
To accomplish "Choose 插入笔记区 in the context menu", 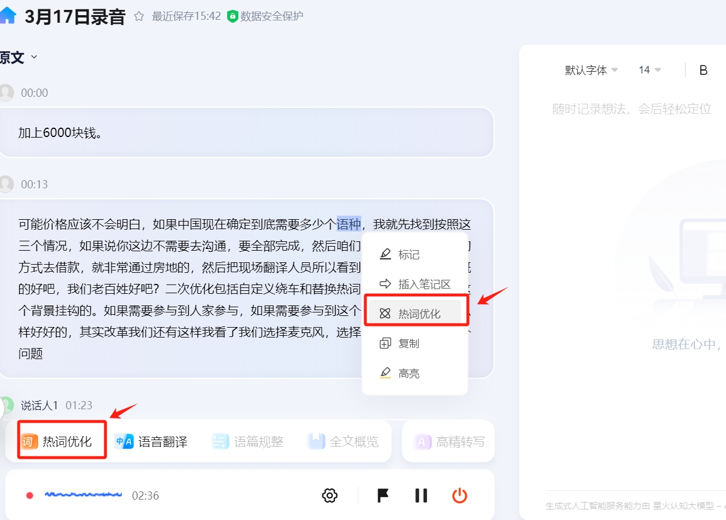I will (x=415, y=284).
